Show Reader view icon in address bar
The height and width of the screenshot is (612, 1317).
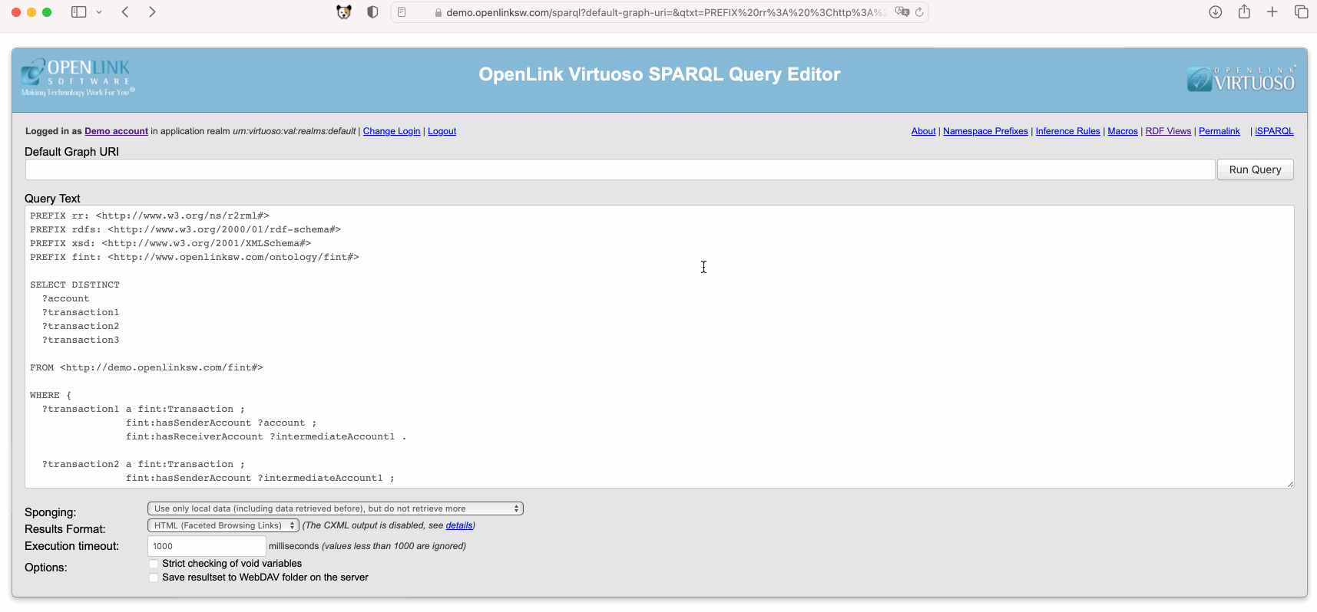click(x=402, y=12)
